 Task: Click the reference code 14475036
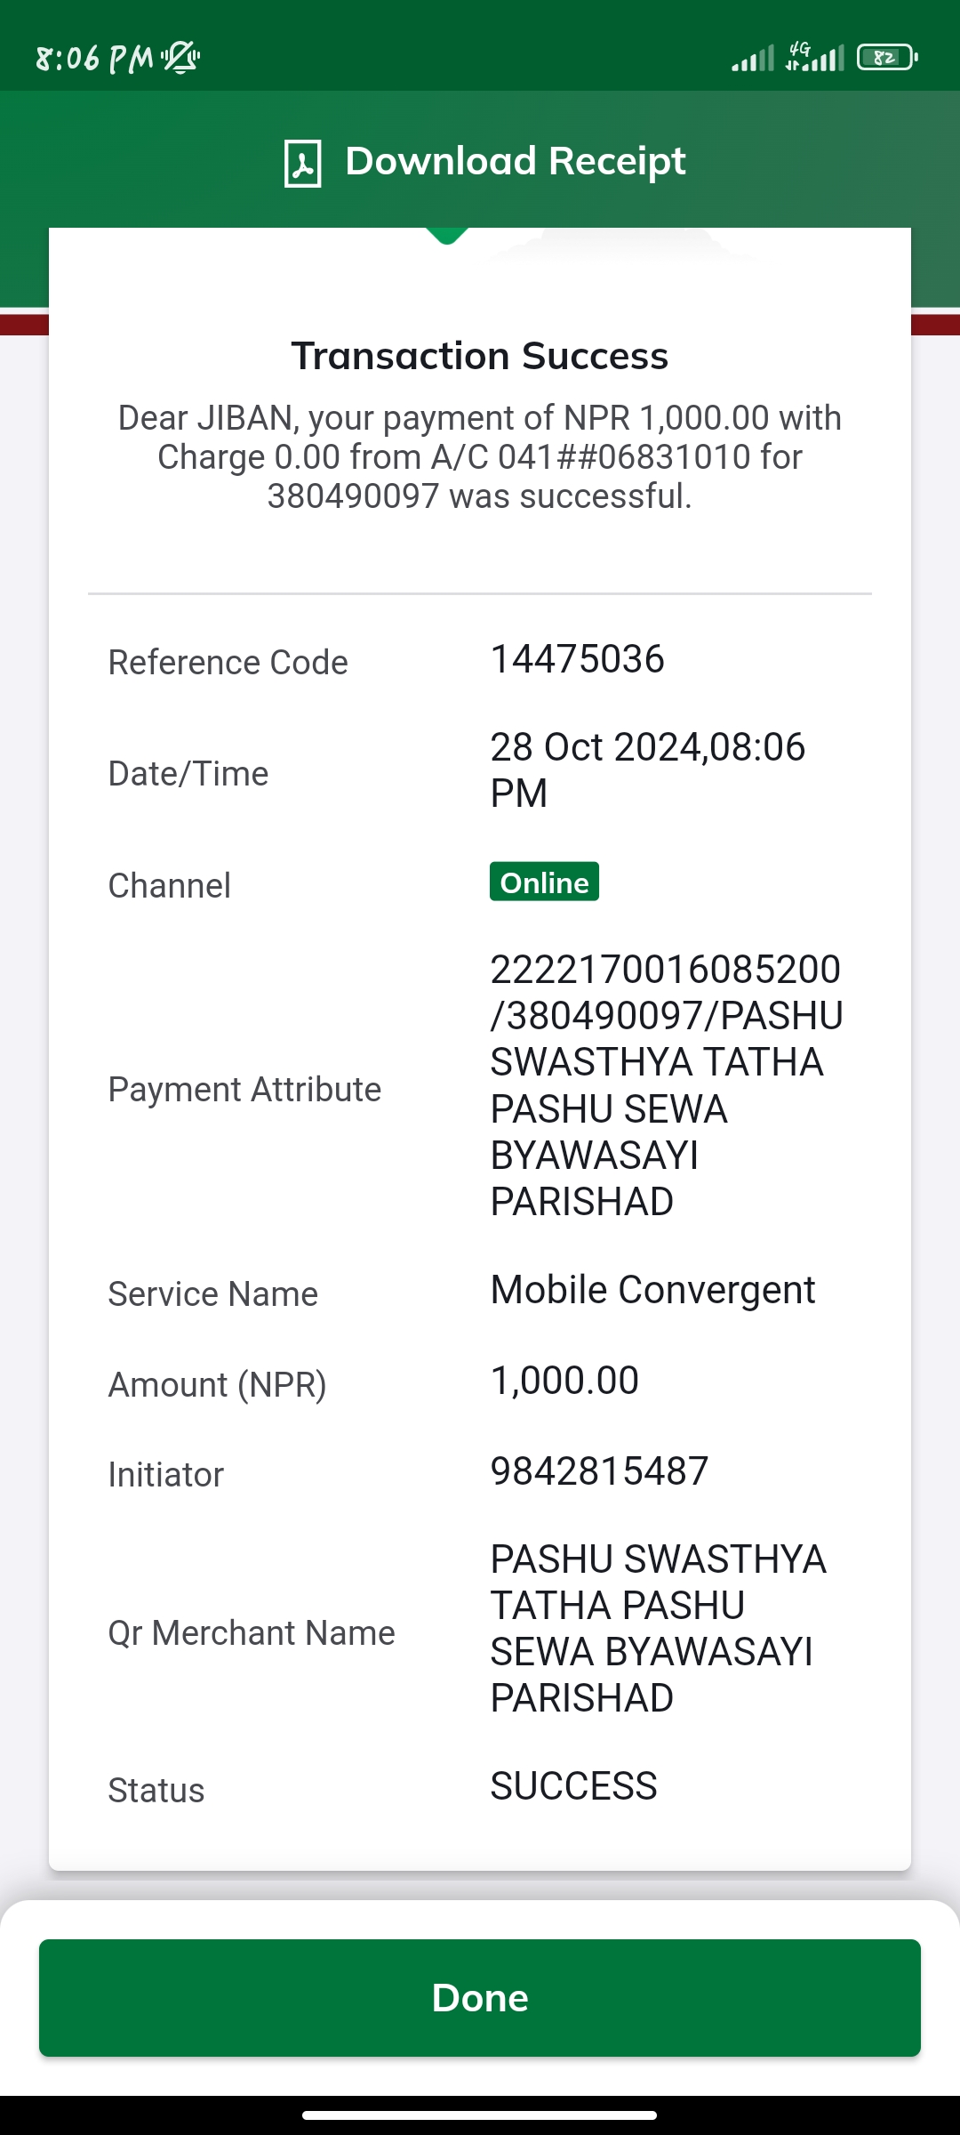(x=577, y=659)
